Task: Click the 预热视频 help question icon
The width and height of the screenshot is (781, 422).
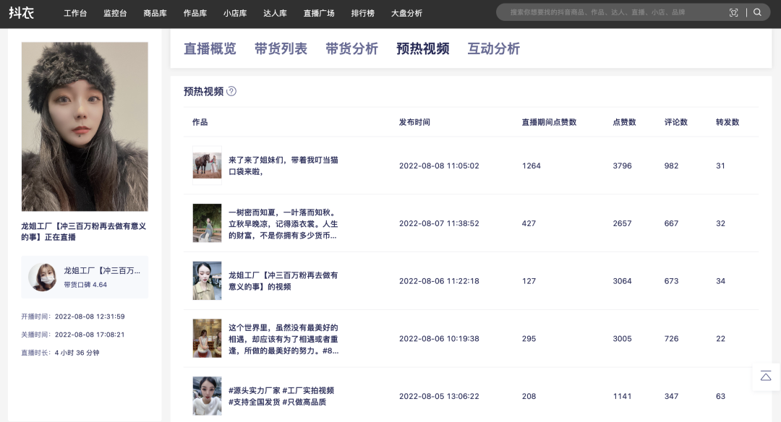Action: [231, 91]
